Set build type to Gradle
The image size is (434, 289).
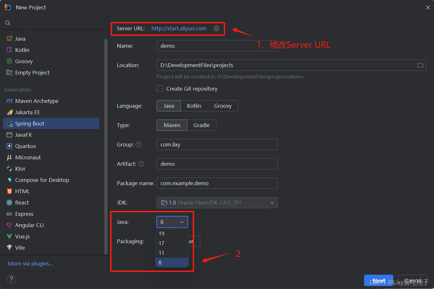point(201,125)
